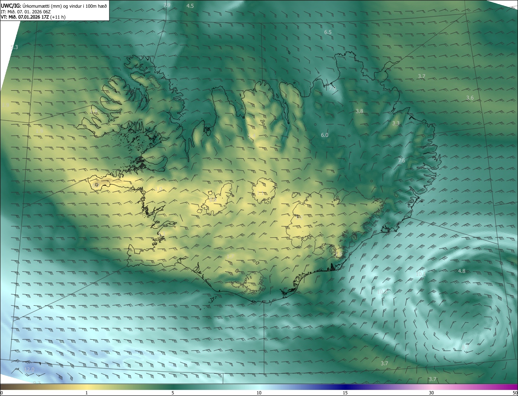
Task: Click the '3.3' value label on the map
Action: click(x=396, y=123)
